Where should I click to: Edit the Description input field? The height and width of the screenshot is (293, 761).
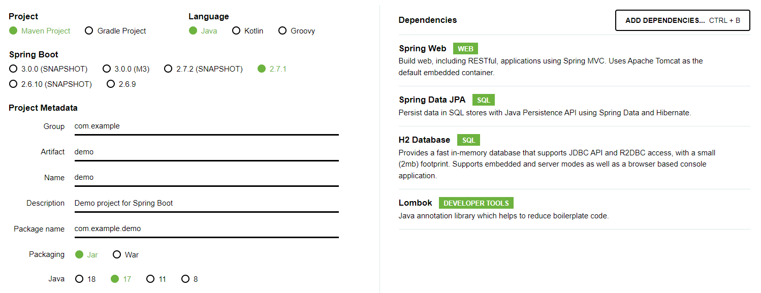pos(206,203)
